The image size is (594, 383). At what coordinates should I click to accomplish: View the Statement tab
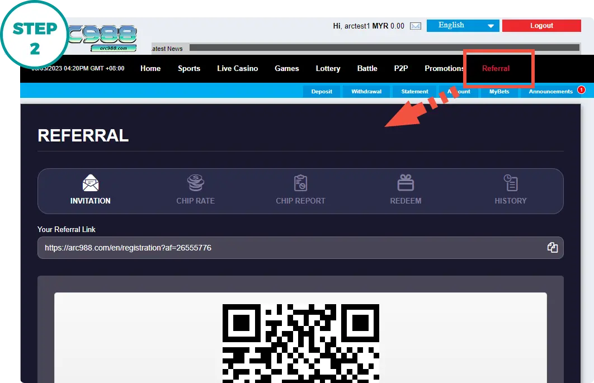coord(414,91)
